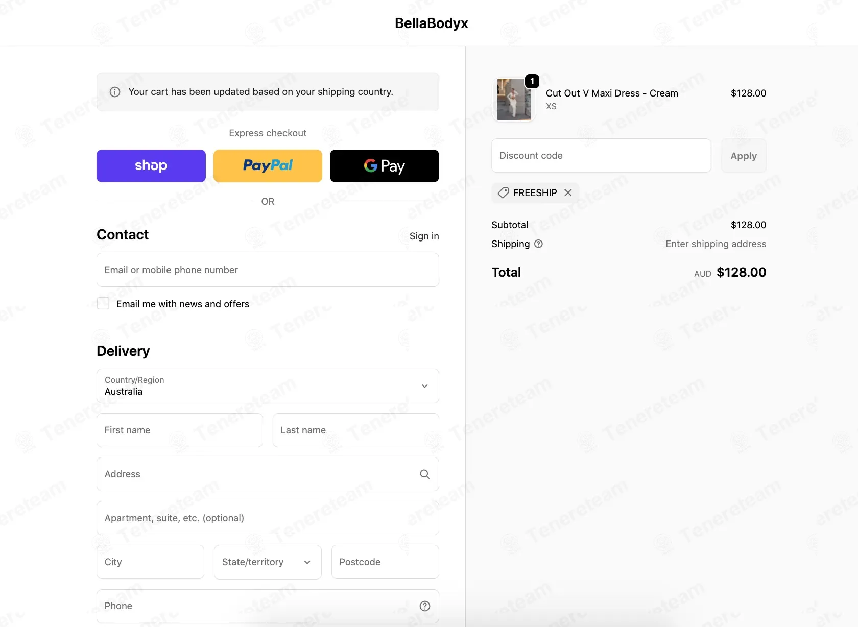The image size is (858, 627).
Task: Pay with Shop Pay express button
Action: point(151,166)
